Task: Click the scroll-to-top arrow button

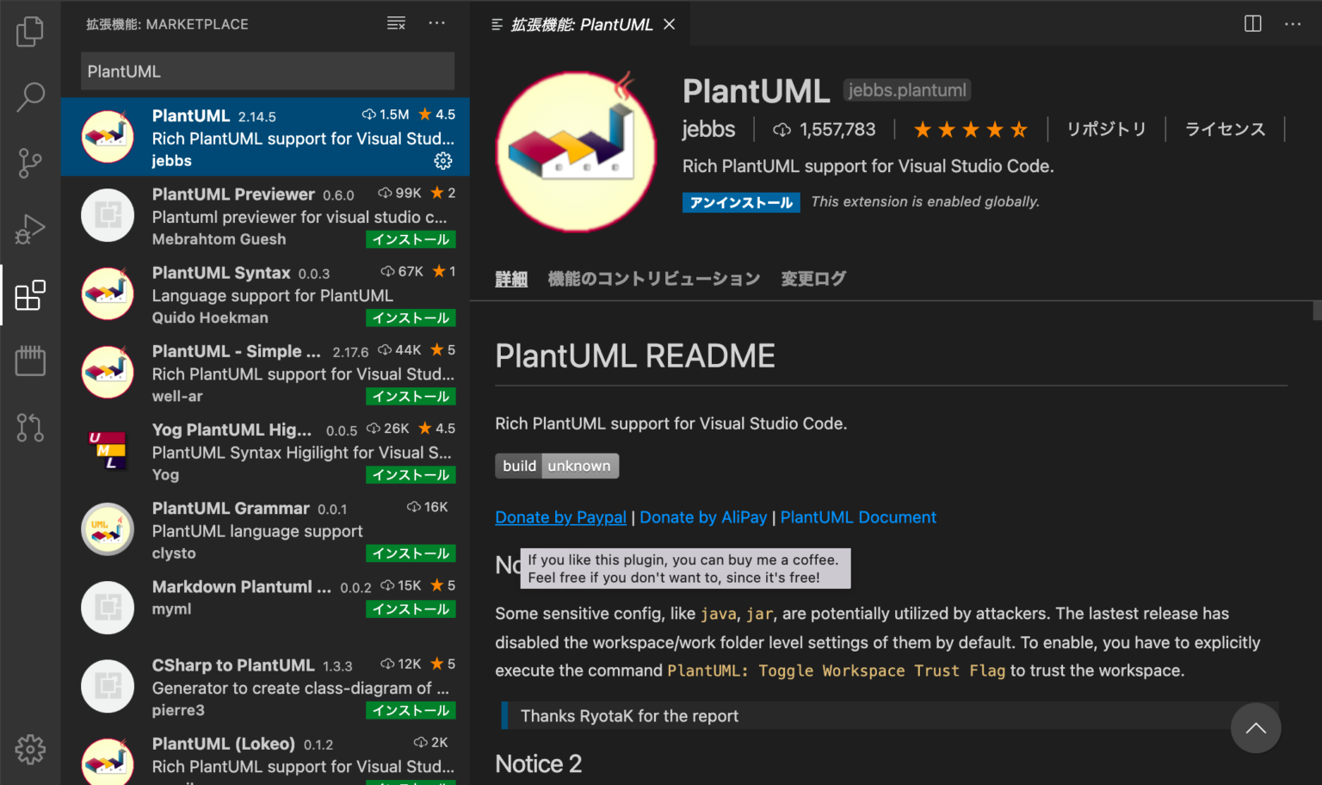Action: [1255, 728]
